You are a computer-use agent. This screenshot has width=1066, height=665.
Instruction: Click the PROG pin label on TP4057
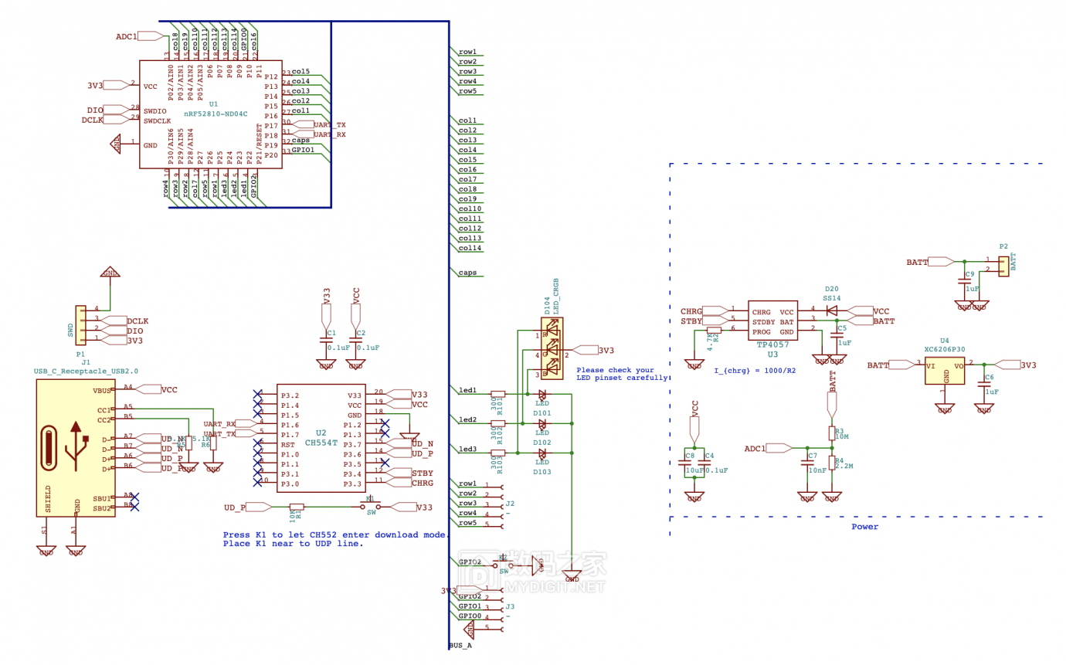click(761, 331)
